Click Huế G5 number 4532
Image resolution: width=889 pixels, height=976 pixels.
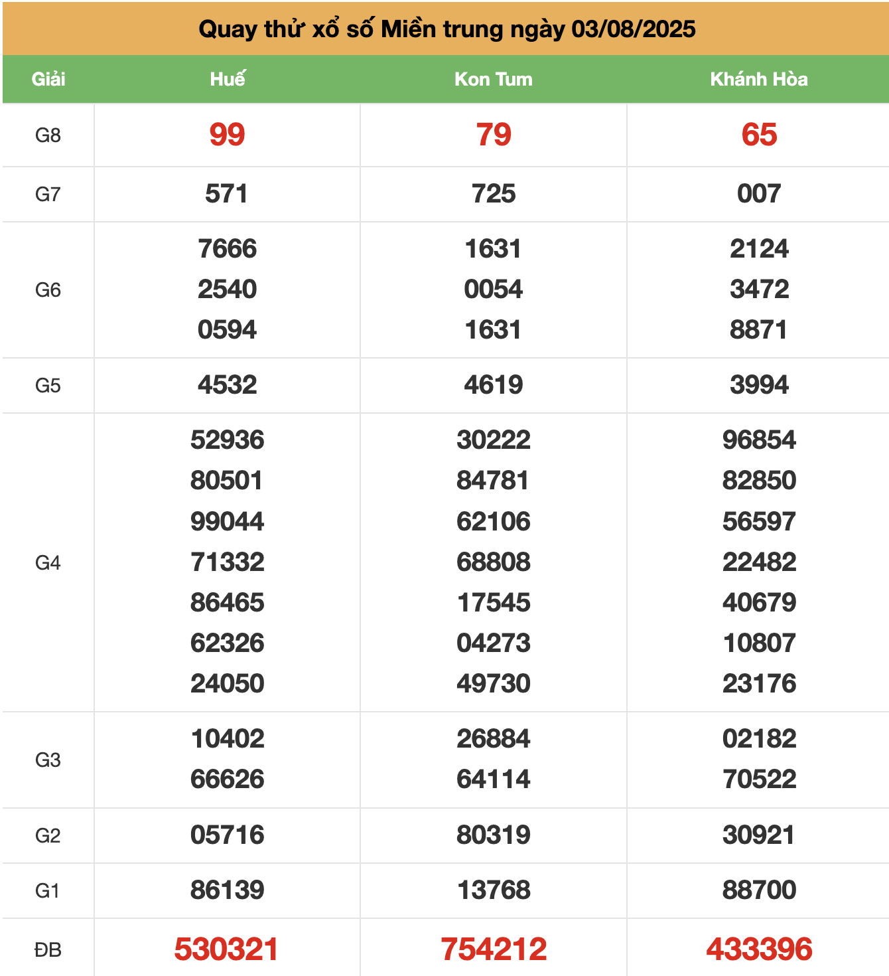(x=227, y=385)
